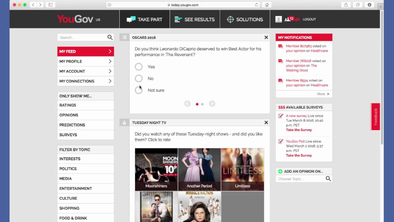Rate the Another Period thumbnail
Viewport: 394px width, 222px height.
coord(199,169)
